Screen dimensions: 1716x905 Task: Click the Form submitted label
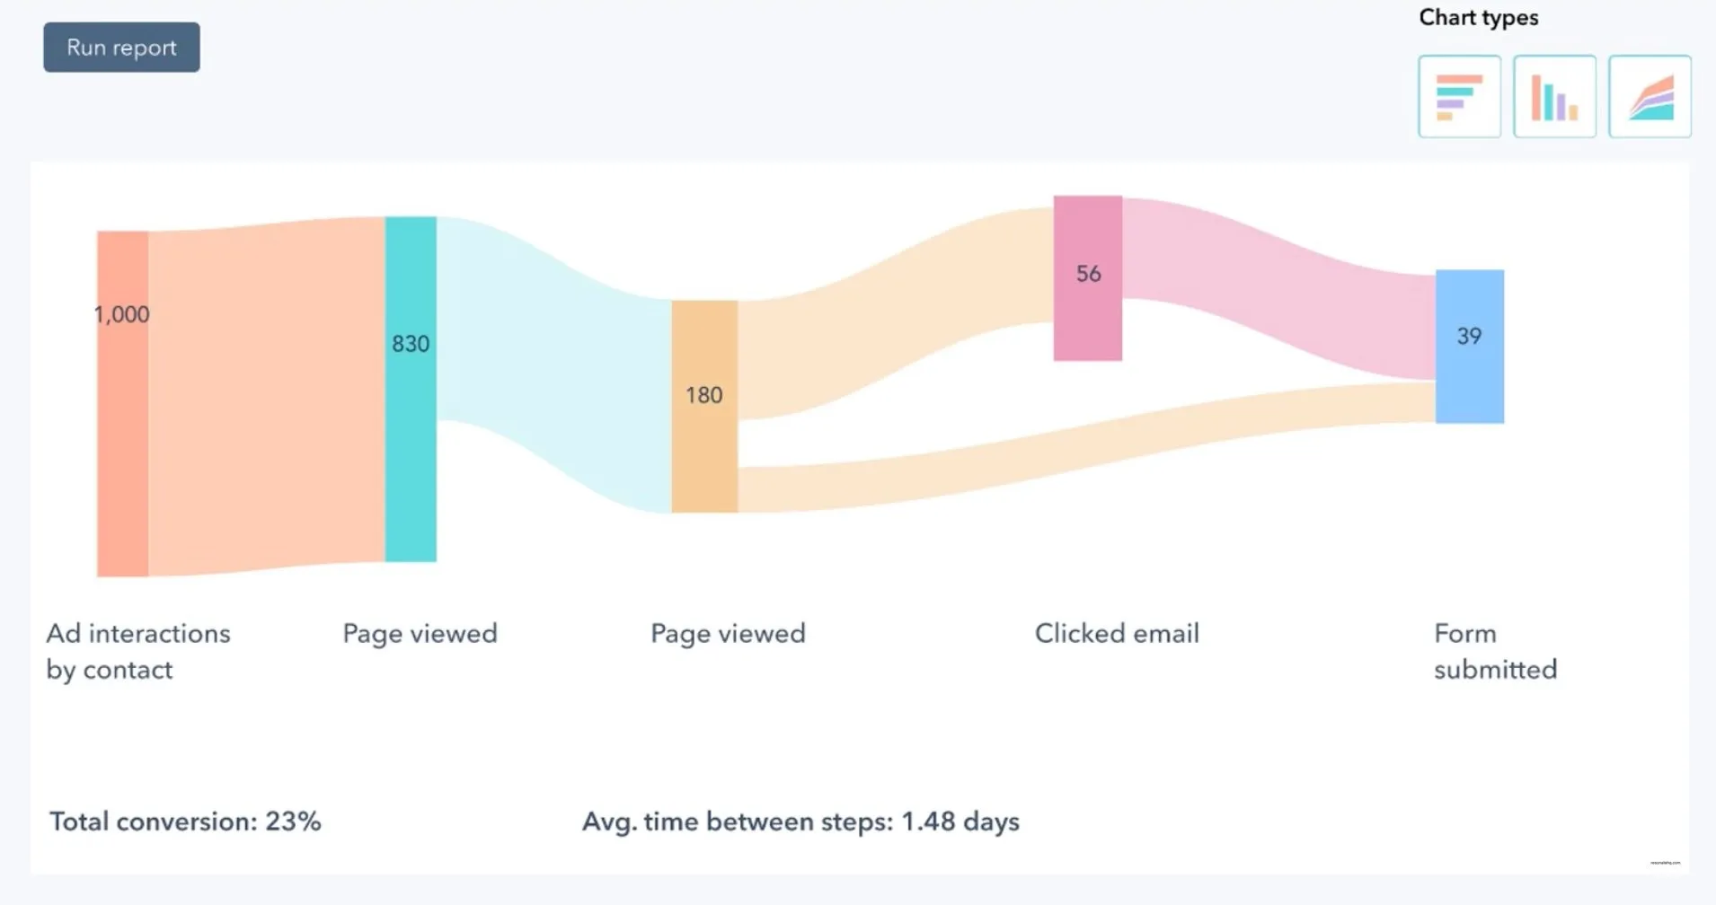click(1494, 651)
